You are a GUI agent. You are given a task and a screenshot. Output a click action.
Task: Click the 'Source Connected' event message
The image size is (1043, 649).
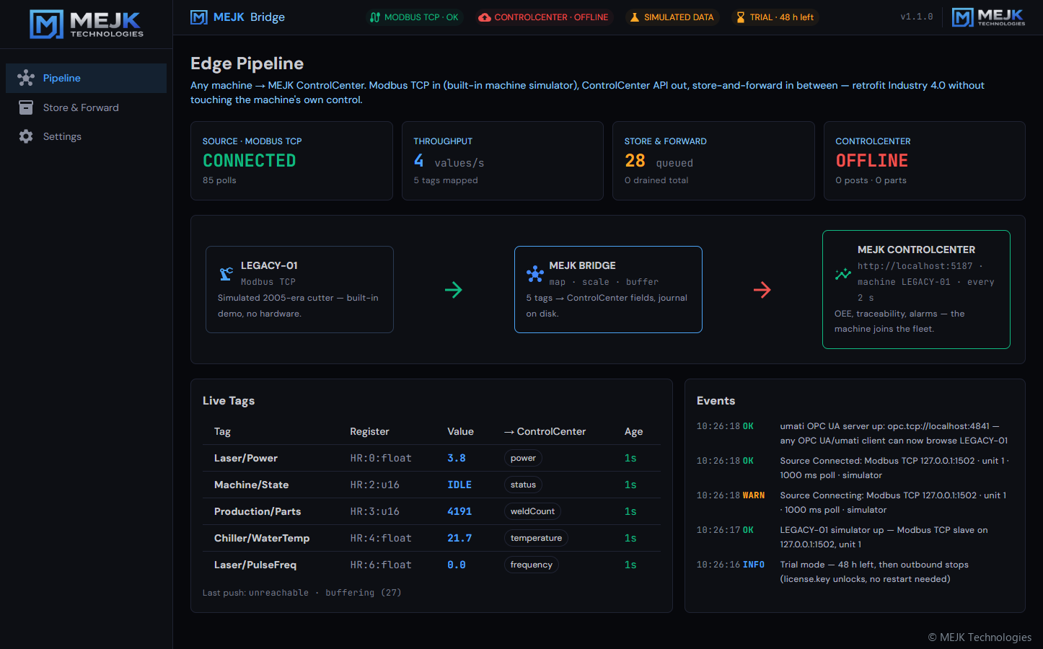click(x=894, y=468)
